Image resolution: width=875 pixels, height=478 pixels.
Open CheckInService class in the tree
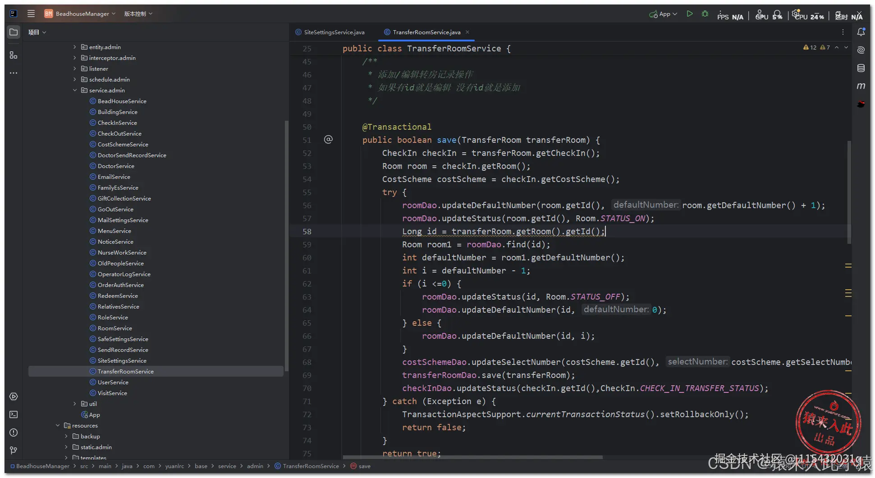[x=113, y=123]
